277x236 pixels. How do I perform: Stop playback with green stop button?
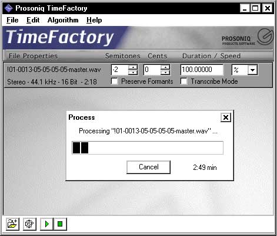[60, 224]
